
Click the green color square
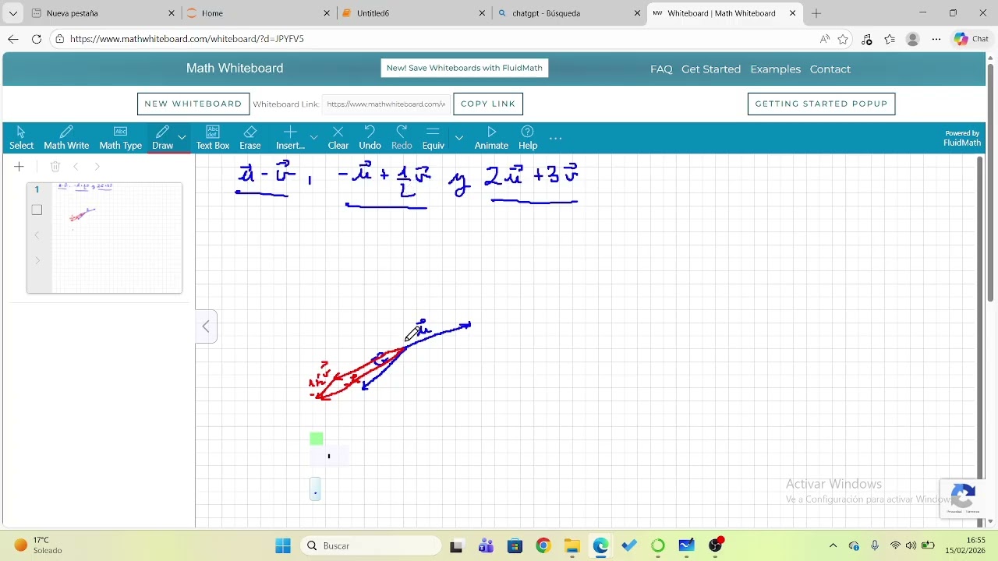(x=317, y=439)
